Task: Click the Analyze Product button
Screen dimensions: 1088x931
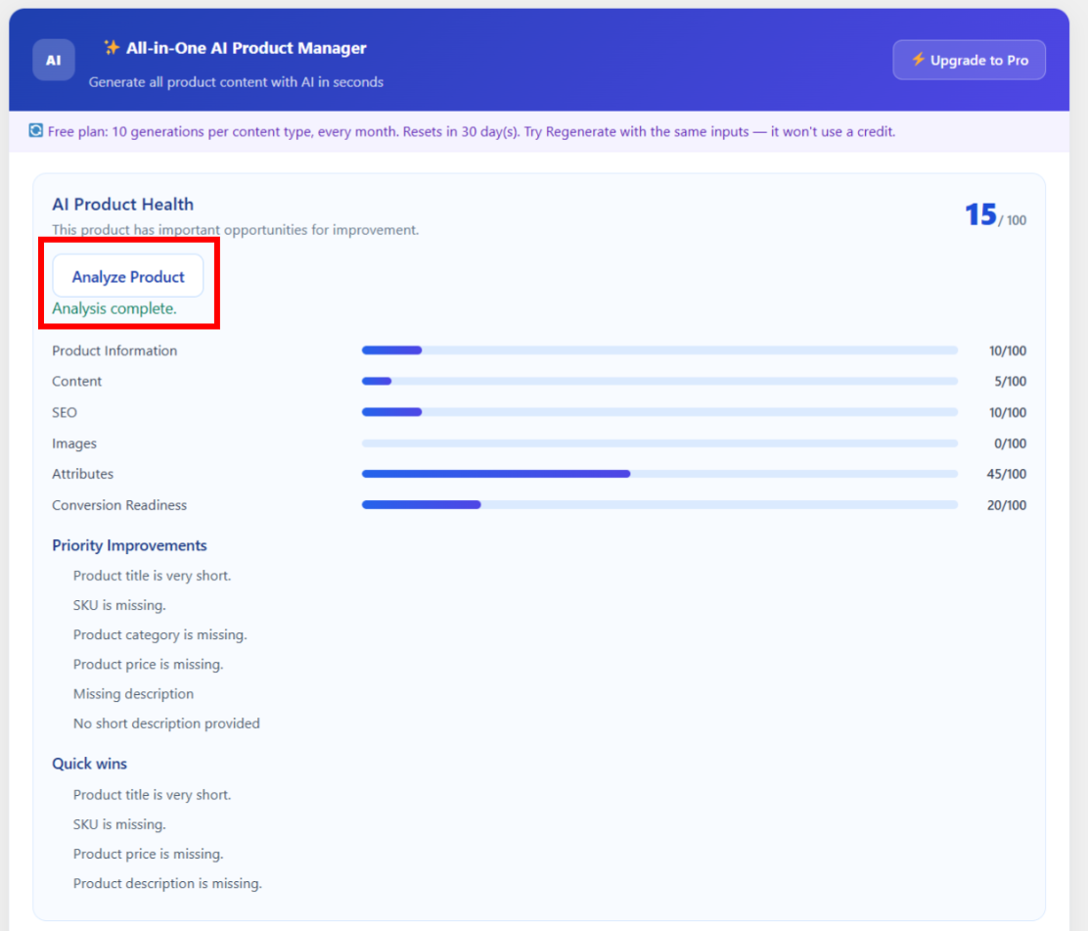Action: (x=128, y=276)
